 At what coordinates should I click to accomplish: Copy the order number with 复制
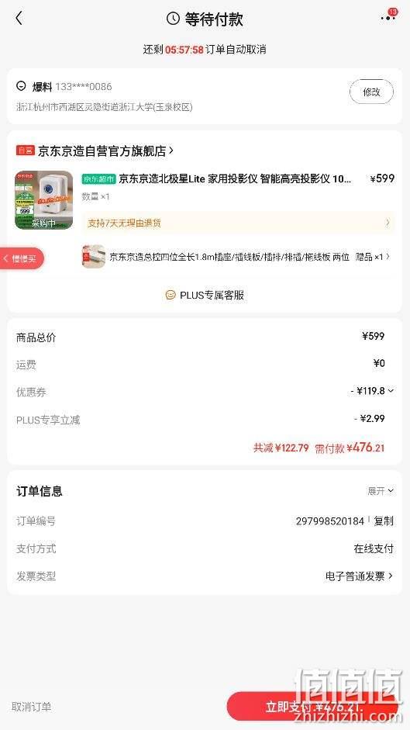(x=384, y=521)
